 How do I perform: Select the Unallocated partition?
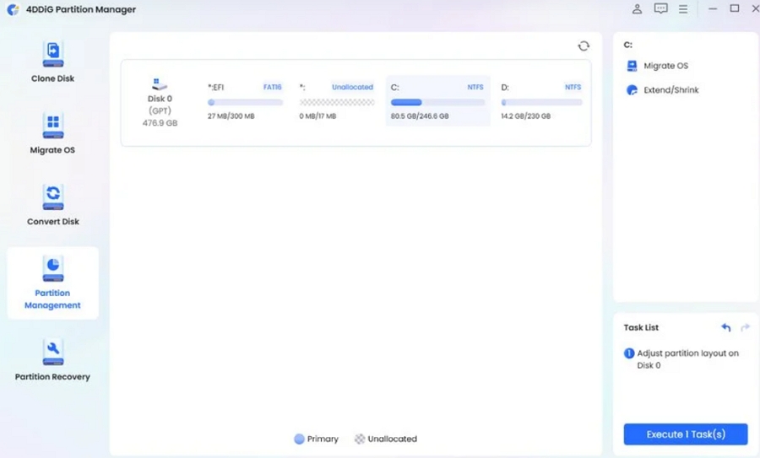coord(336,101)
